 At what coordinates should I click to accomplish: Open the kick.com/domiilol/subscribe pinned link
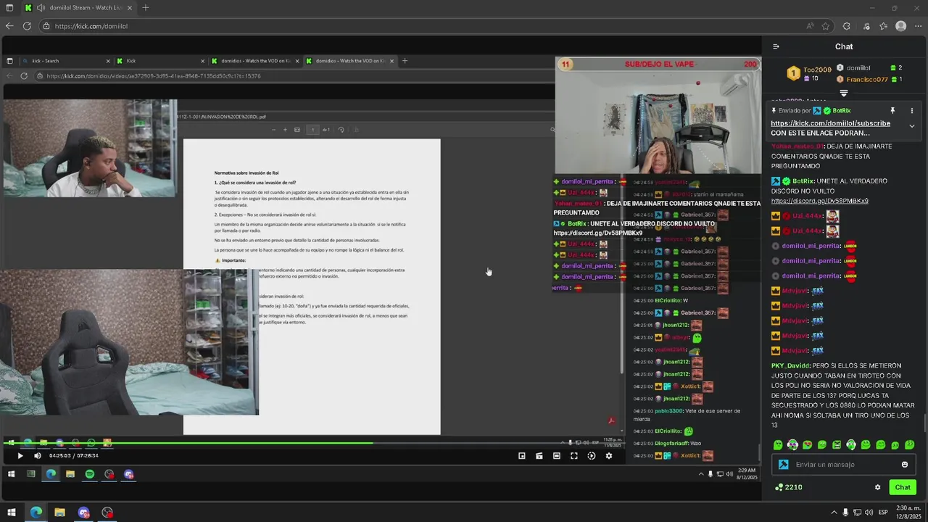[x=830, y=123]
